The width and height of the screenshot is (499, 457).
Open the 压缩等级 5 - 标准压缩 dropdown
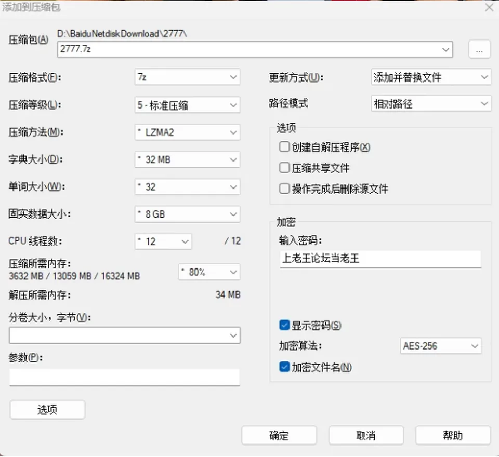[188, 104]
